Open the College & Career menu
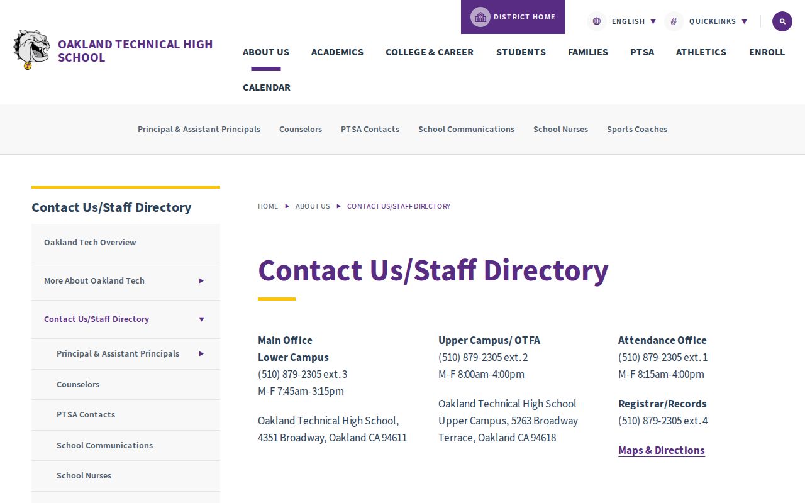This screenshot has width=805, height=503. click(430, 52)
